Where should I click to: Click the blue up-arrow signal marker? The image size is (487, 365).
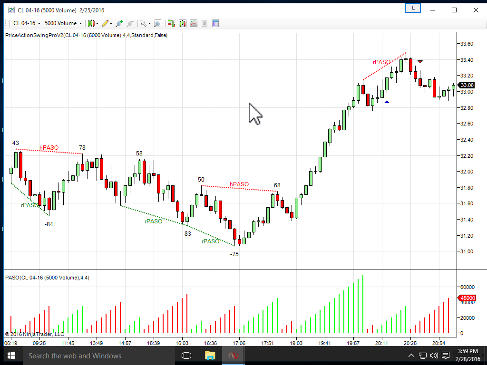coord(387,102)
